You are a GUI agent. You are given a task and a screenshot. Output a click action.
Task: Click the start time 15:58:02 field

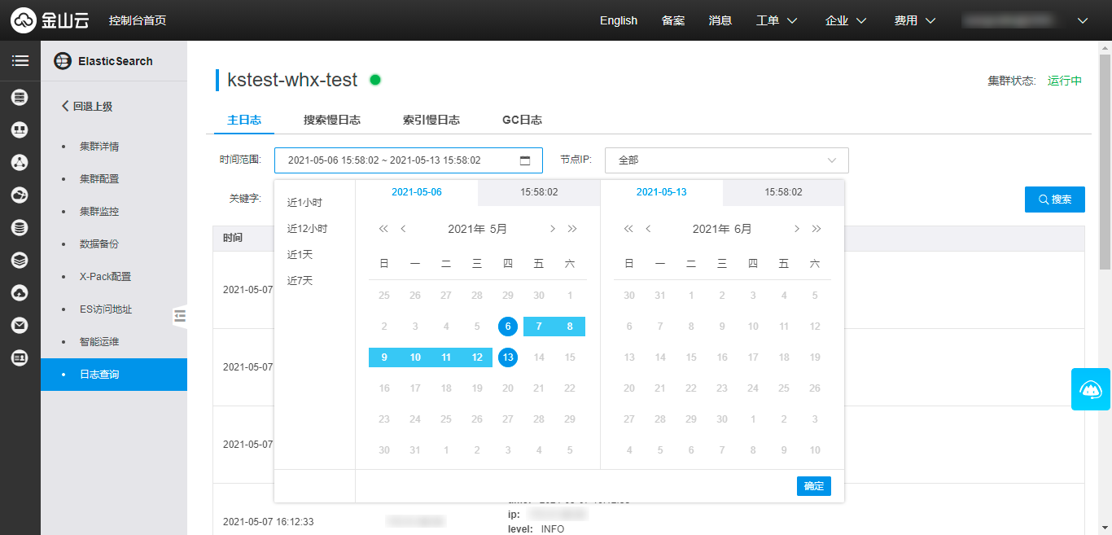(x=539, y=192)
